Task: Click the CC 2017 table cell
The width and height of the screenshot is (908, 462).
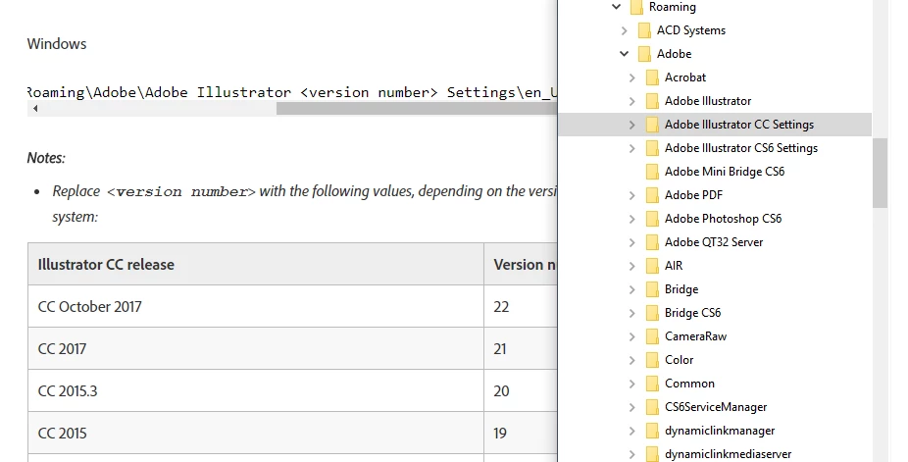Action: tap(255, 348)
